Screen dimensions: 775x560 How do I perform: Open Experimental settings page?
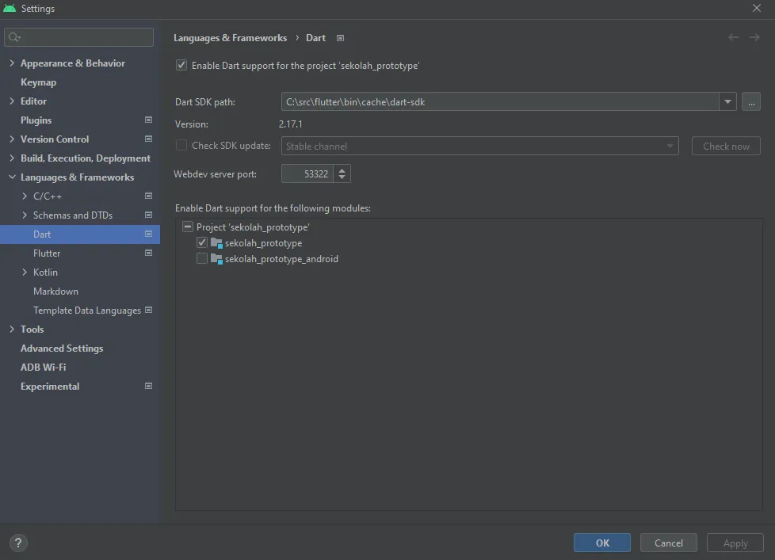click(50, 387)
